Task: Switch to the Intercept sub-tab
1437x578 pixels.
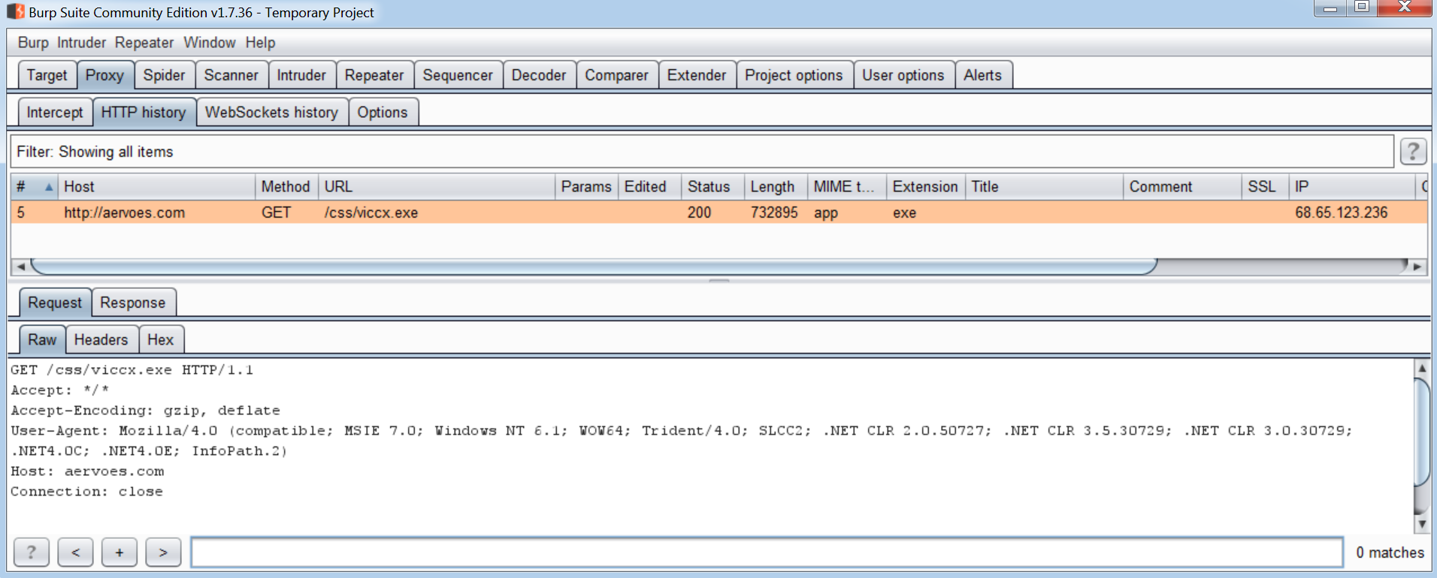Action: click(x=55, y=113)
